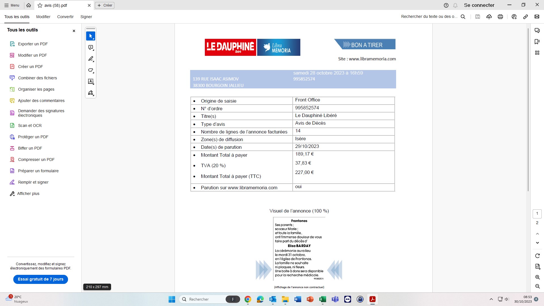
Task: Pick the freehand draw lasso tool
Action: point(91,70)
